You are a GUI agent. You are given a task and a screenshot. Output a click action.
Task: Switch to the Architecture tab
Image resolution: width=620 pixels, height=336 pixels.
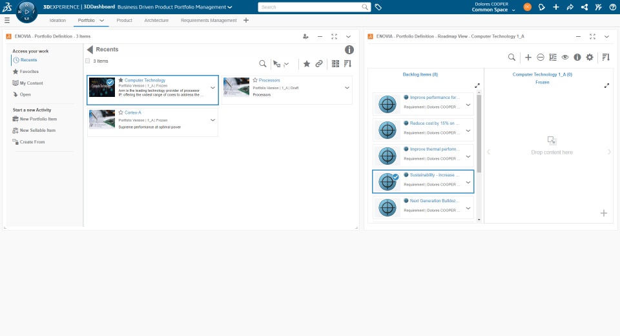(x=156, y=20)
